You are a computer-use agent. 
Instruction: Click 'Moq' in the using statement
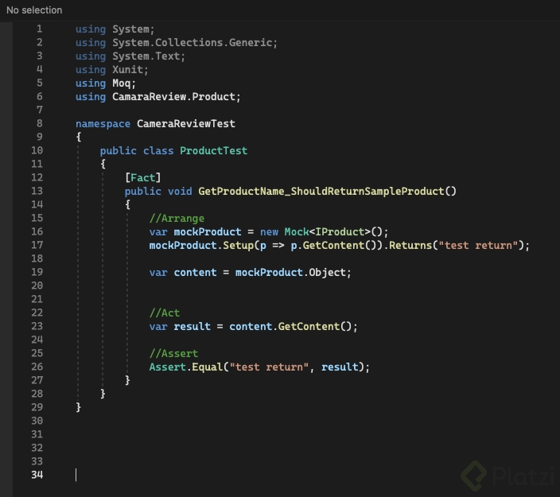(122, 83)
